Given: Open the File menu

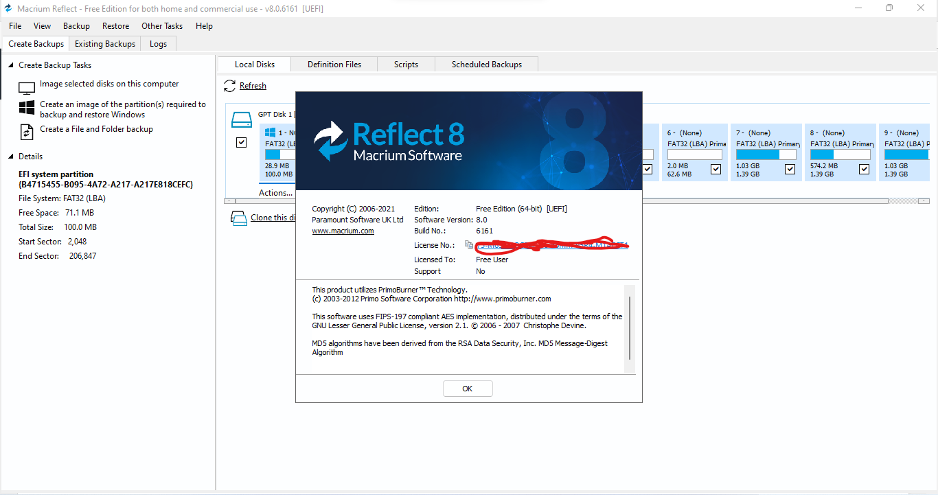Looking at the screenshot, I should pyautogui.click(x=15, y=26).
